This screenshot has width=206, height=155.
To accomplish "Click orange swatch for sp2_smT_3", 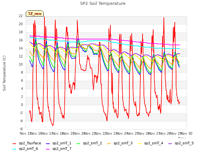I will click(109, 143).
